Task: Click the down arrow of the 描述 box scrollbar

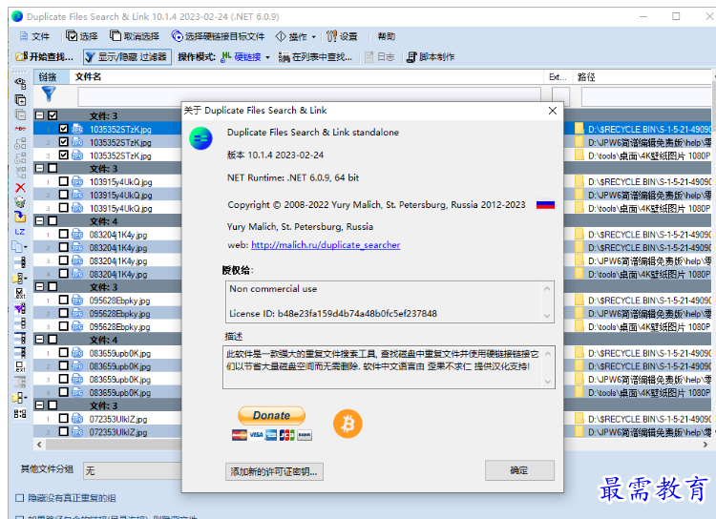Action: [548, 382]
